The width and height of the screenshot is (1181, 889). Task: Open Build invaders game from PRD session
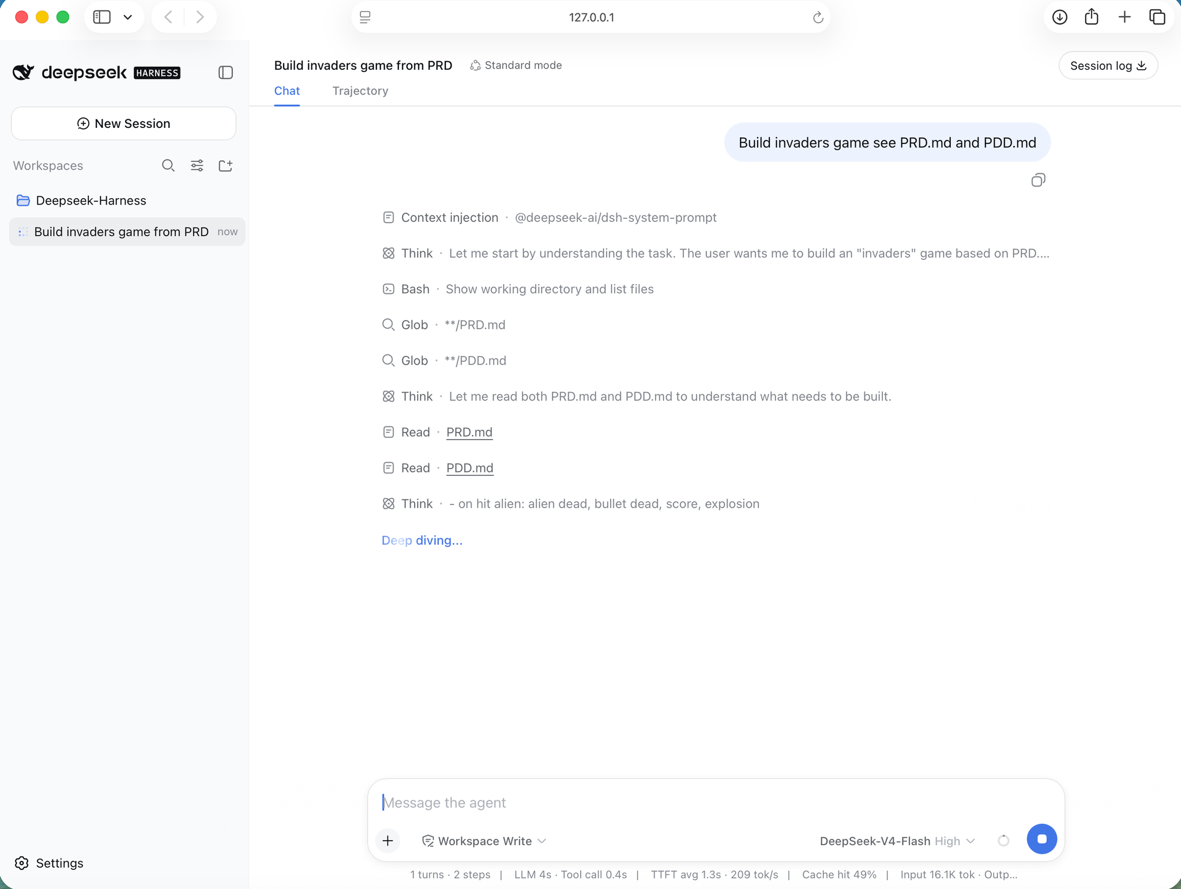pyautogui.click(x=127, y=232)
